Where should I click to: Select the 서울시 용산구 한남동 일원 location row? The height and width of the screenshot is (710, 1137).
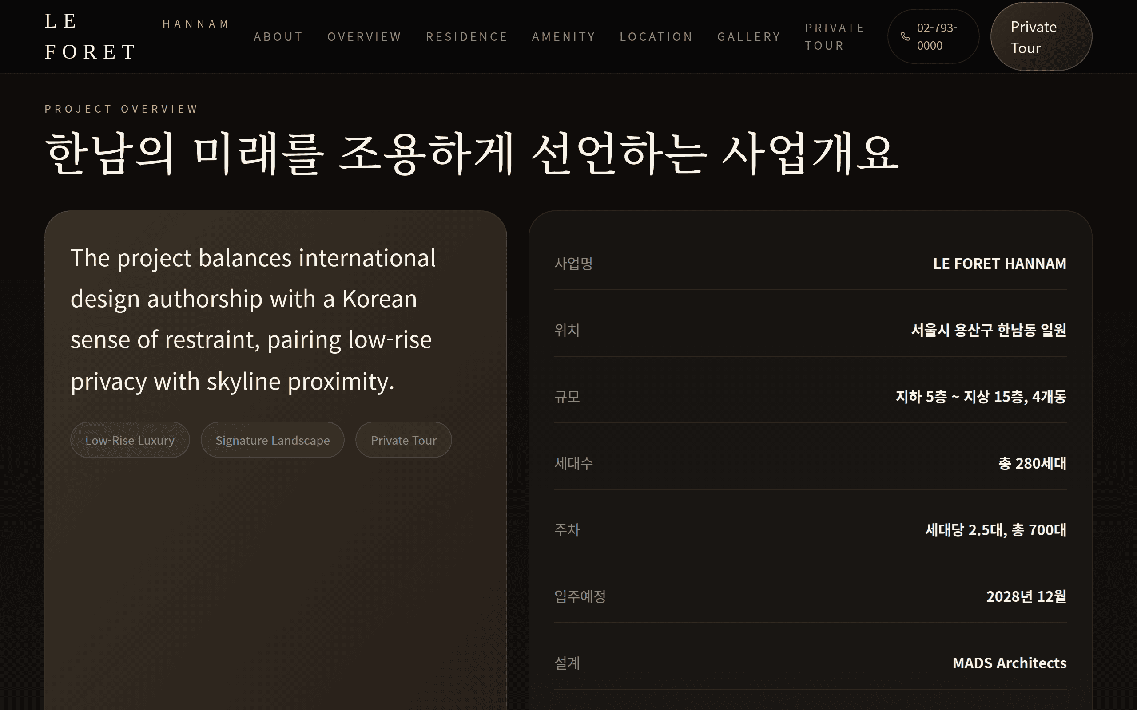[x=989, y=330]
